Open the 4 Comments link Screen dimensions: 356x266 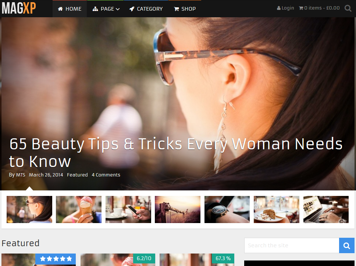point(106,175)
